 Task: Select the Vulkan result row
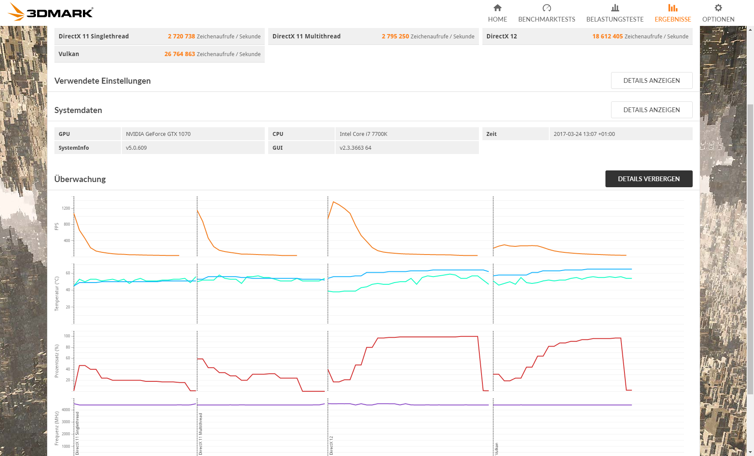(x=159, y=54)
